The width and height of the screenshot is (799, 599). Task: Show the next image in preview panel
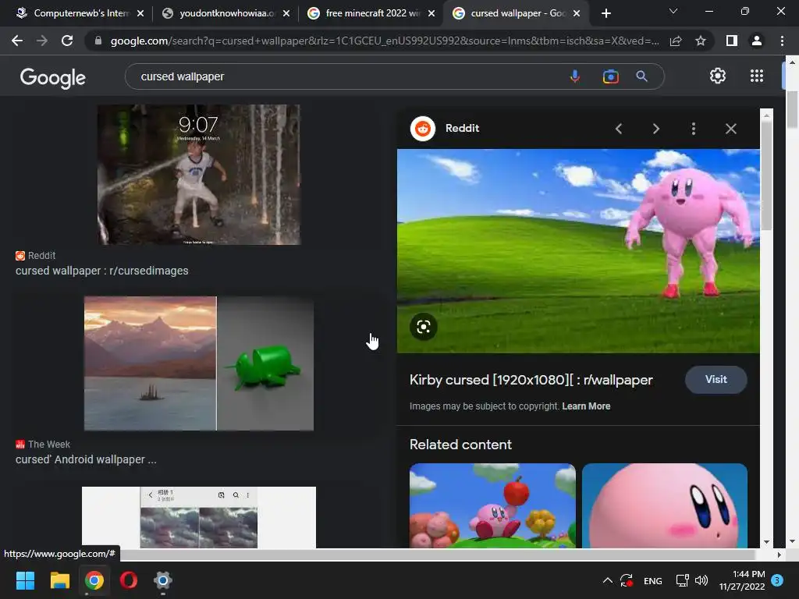pos(655,129)
